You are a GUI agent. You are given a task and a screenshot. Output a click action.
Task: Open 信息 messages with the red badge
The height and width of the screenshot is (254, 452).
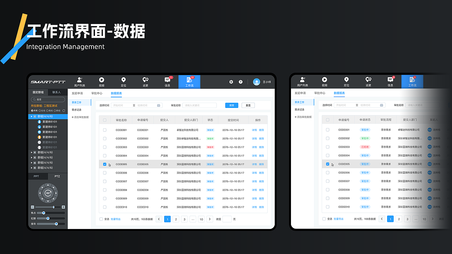coord(167,81)
